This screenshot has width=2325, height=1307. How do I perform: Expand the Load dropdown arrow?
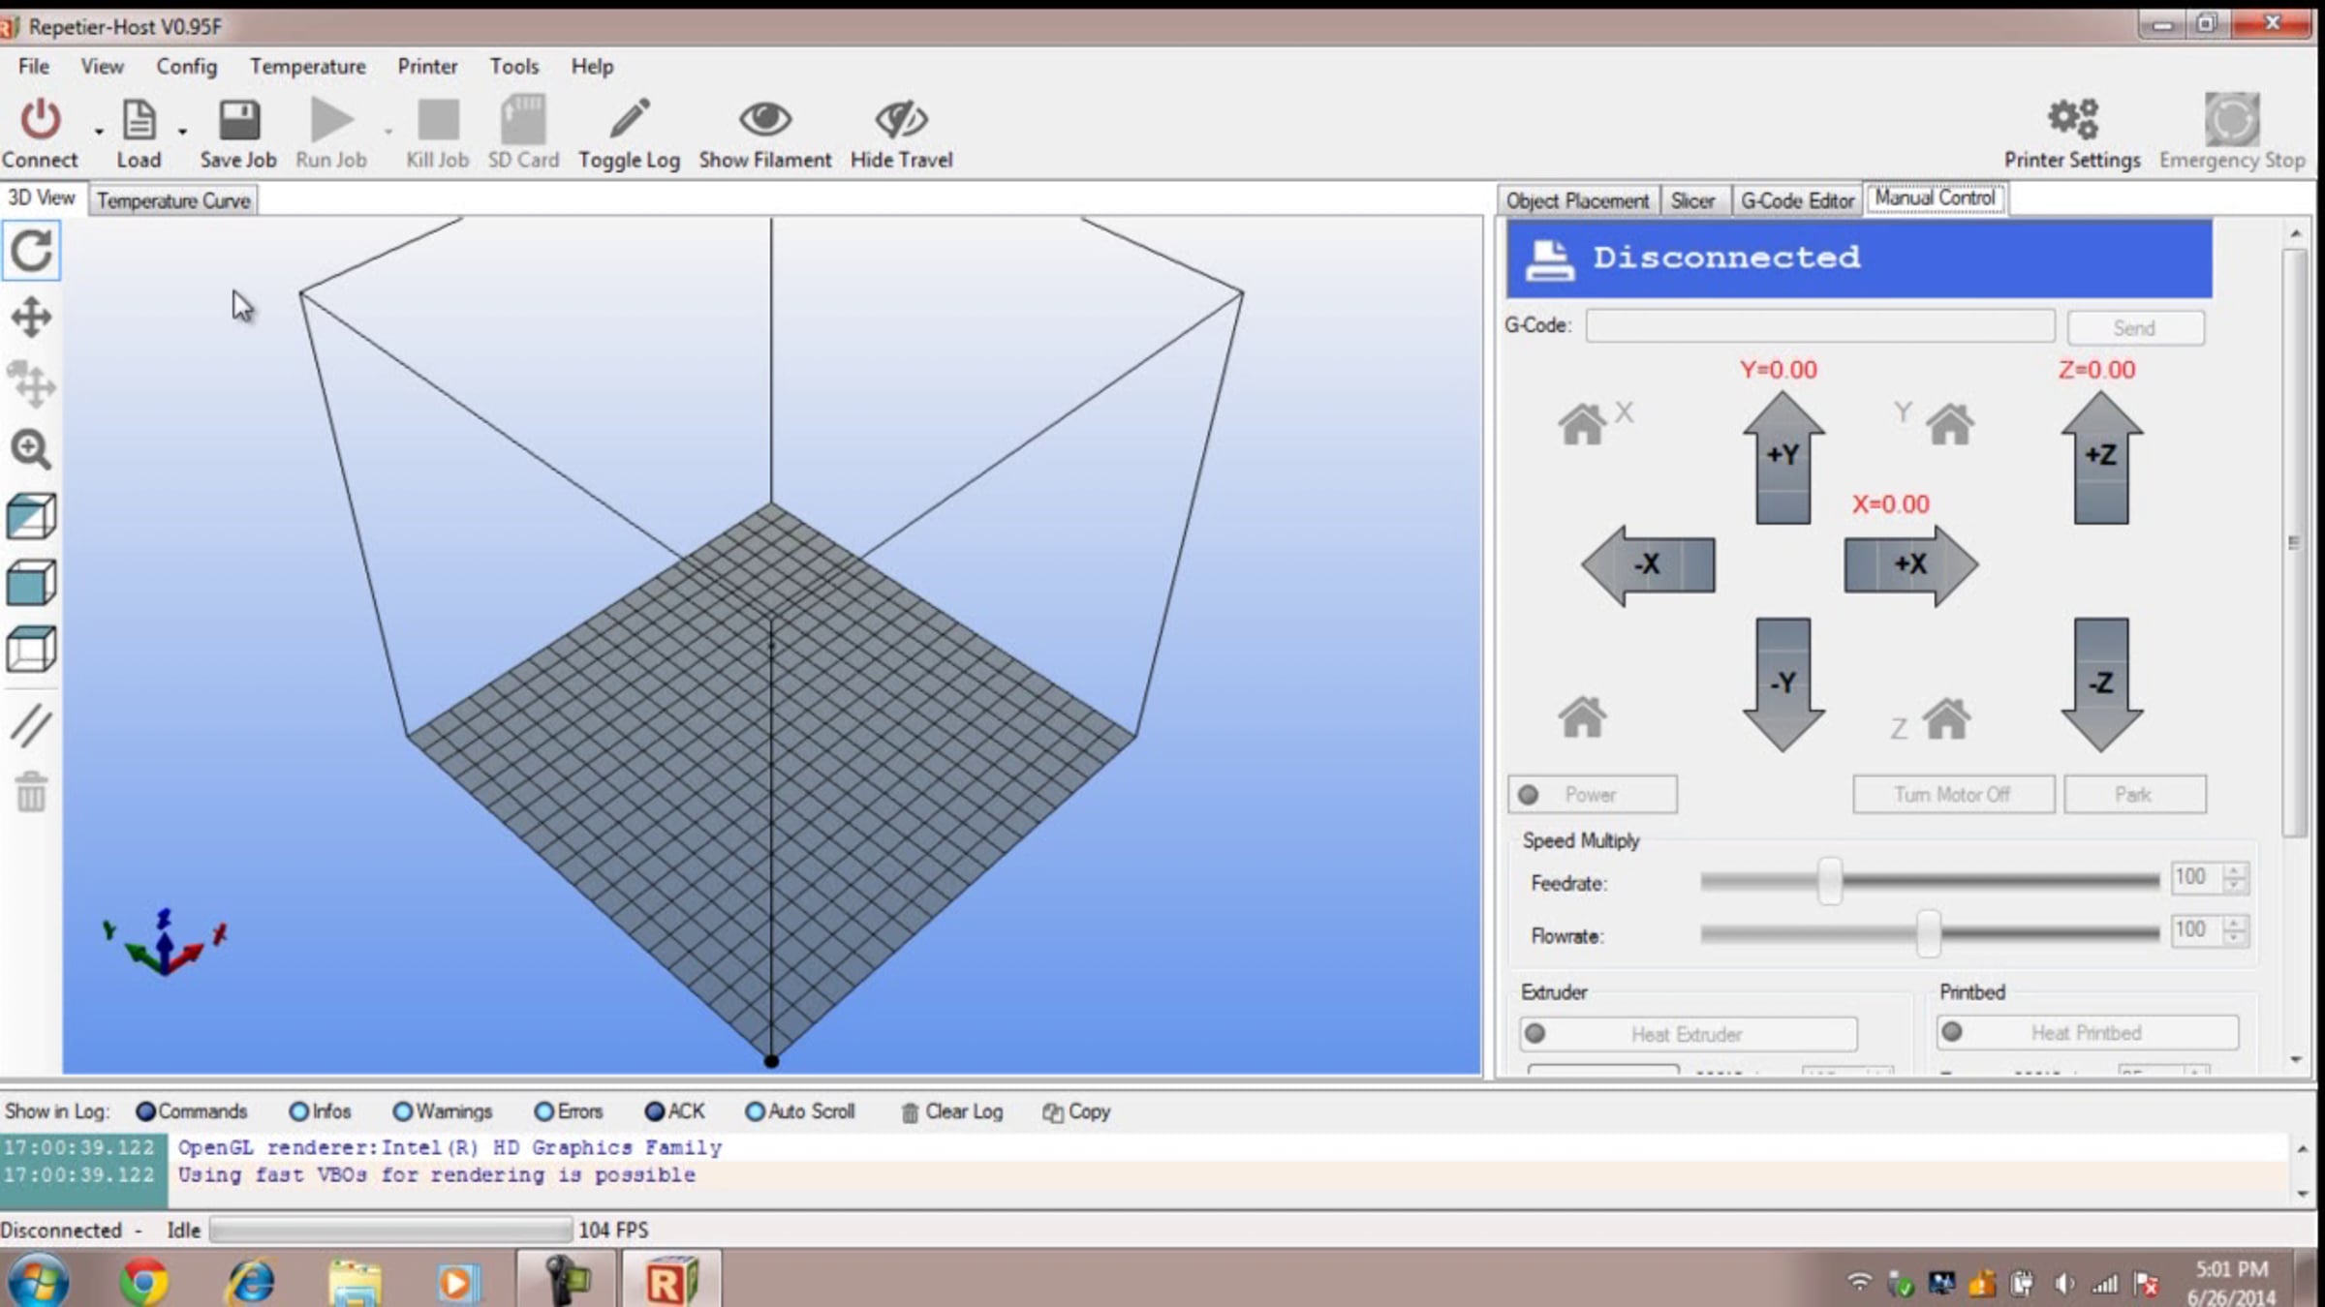182,131
